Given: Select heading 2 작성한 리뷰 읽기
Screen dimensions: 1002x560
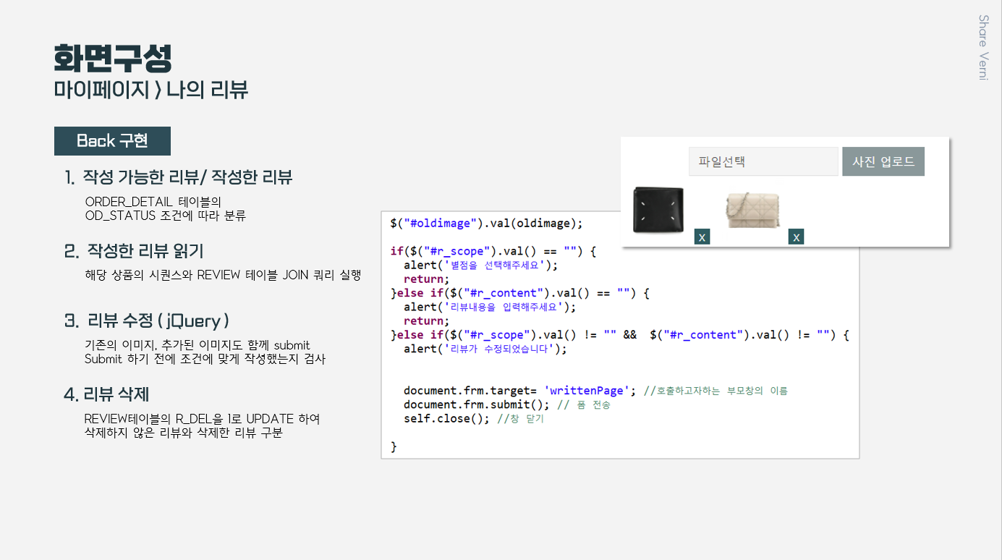Looking at the screenshot, I should (145, 250).
